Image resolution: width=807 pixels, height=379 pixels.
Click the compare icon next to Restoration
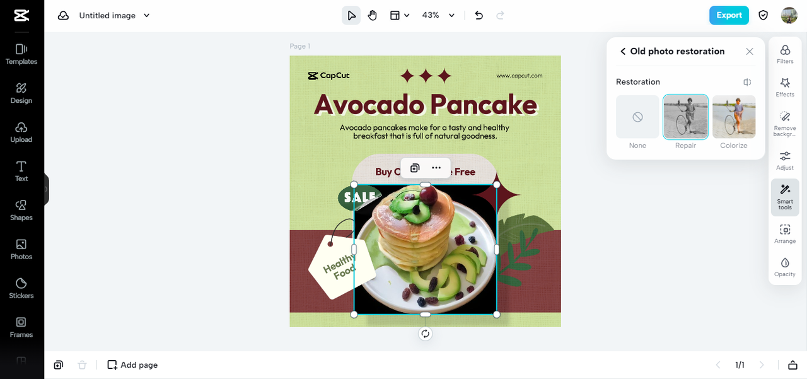747,82
